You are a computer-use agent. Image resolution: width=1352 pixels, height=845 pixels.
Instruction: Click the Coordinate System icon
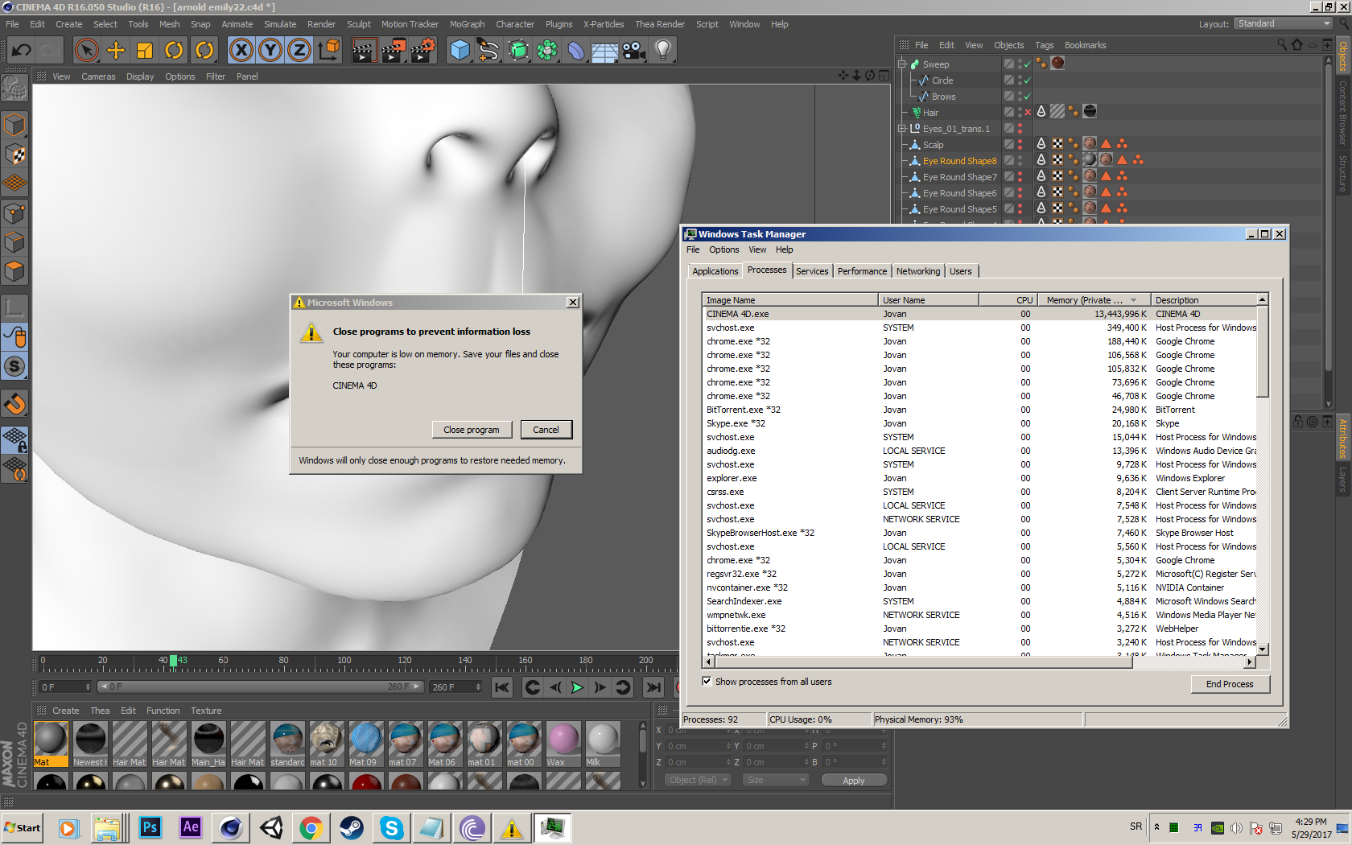(x=329, y=51)
